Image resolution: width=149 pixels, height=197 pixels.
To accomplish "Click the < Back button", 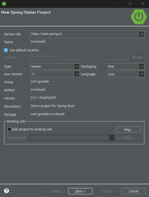I will click(x=55, y=191).
